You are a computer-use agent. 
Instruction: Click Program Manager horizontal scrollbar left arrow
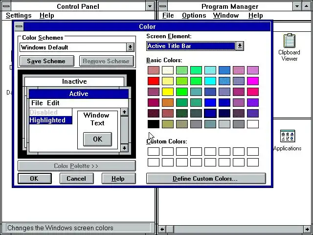[x=162, y=229]
